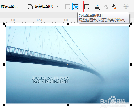The width and height of the screenshot is (134, 111).
Task: Click the middle-right selection handle
Action: [x=131, y=65]
